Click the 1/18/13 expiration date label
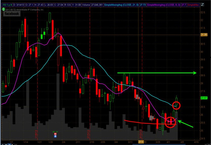 point(36,134)
